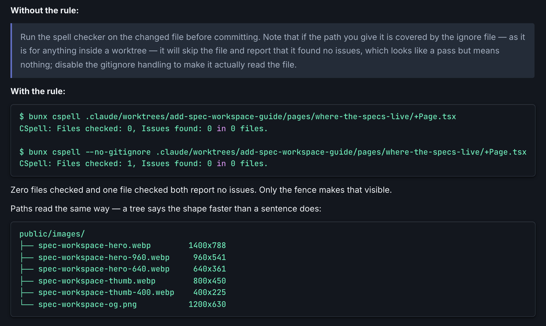Viewport: 546px width, 326px height.
Task: Select the 'spec-workspace-thumb.webp' row
Action: pos(123,281)
